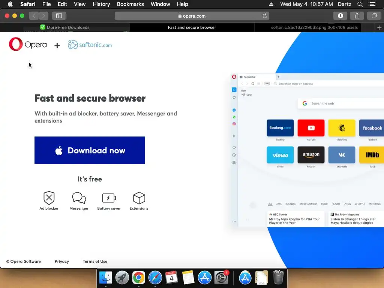The image size is (384, 288).
Task: Open the Help menu
Action: tap(183, 4)
